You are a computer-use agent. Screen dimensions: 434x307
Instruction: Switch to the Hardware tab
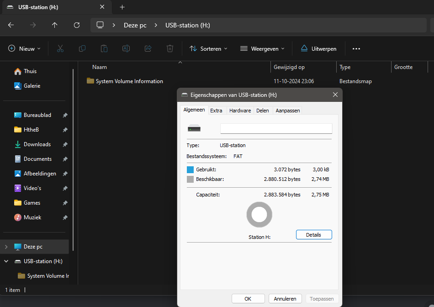(240, 111)
